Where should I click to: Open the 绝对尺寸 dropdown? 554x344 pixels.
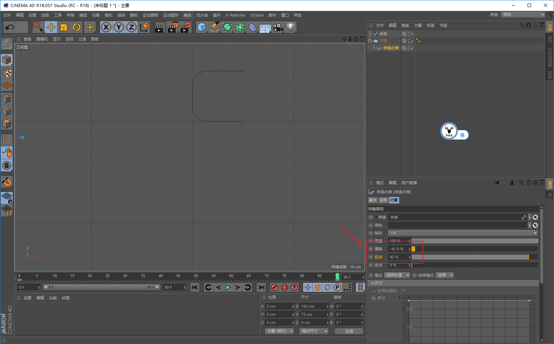click(x=314, y=331)
